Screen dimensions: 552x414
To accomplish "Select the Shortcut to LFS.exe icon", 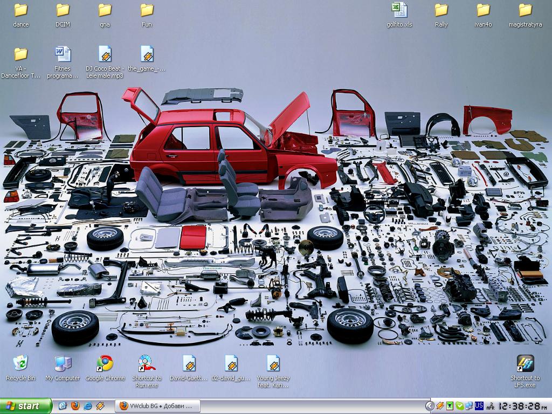I will click(x=525, y=363).
